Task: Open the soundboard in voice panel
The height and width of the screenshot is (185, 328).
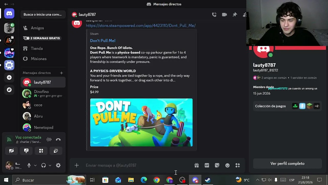Action: click(56, 151)
